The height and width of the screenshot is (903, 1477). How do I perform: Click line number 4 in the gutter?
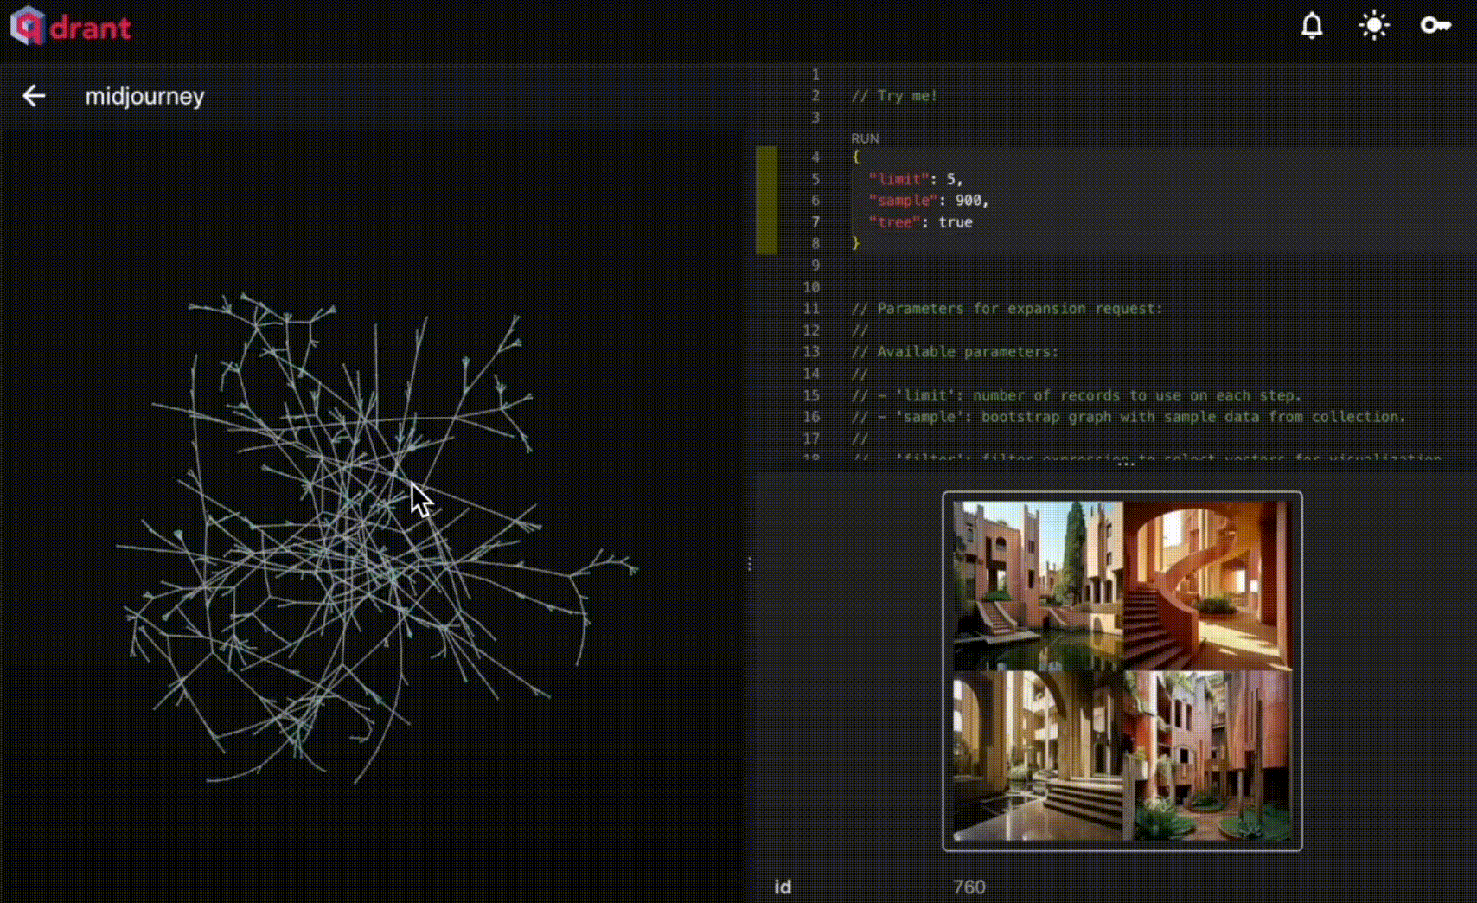815,157
